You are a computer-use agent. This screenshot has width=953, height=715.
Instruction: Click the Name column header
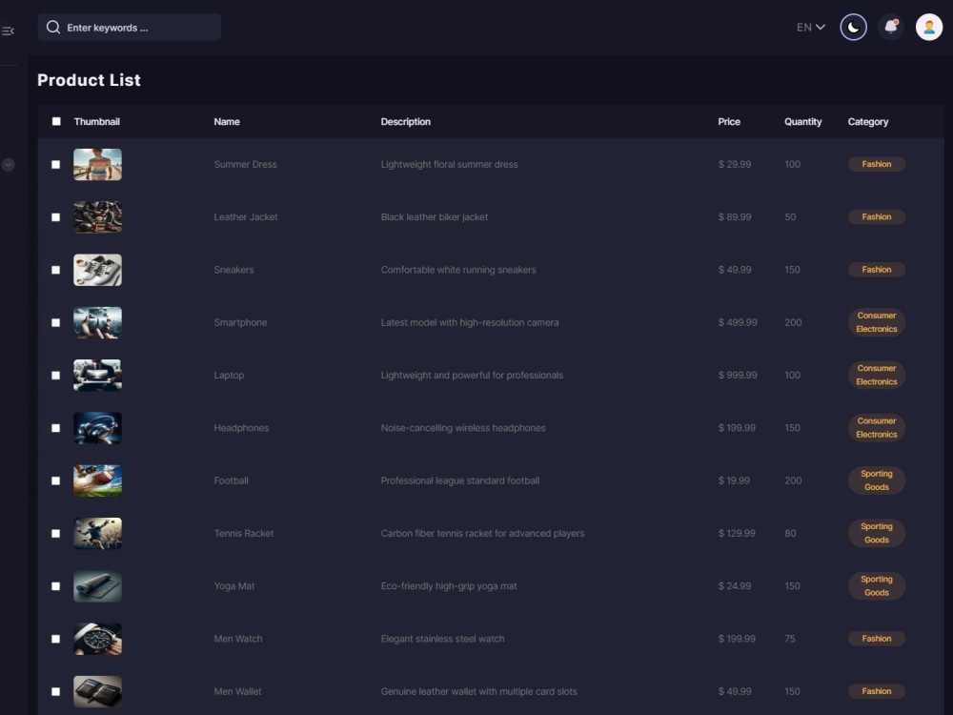coord(227,122)
